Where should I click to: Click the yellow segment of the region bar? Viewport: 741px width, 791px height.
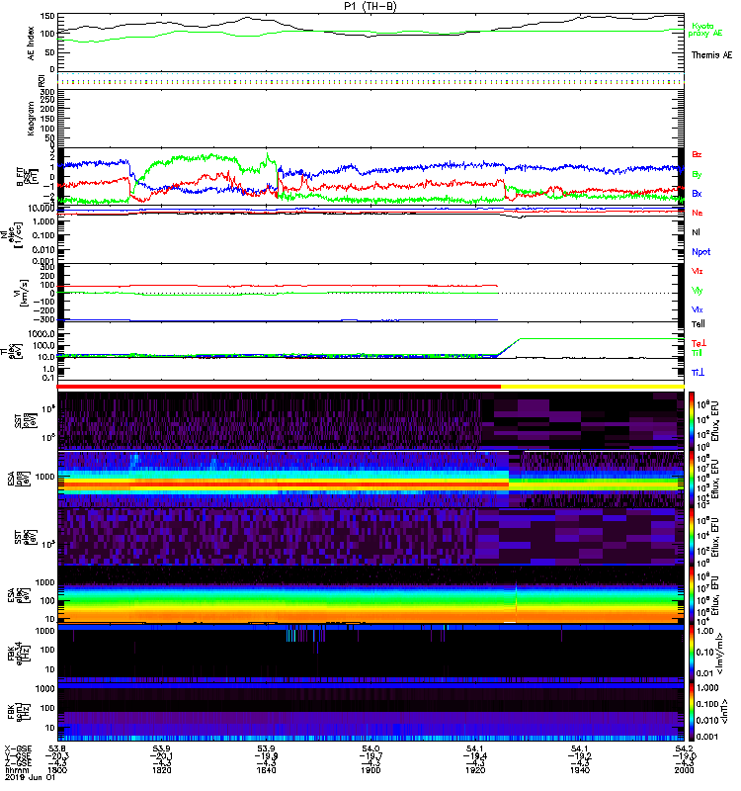click(592, 387)
